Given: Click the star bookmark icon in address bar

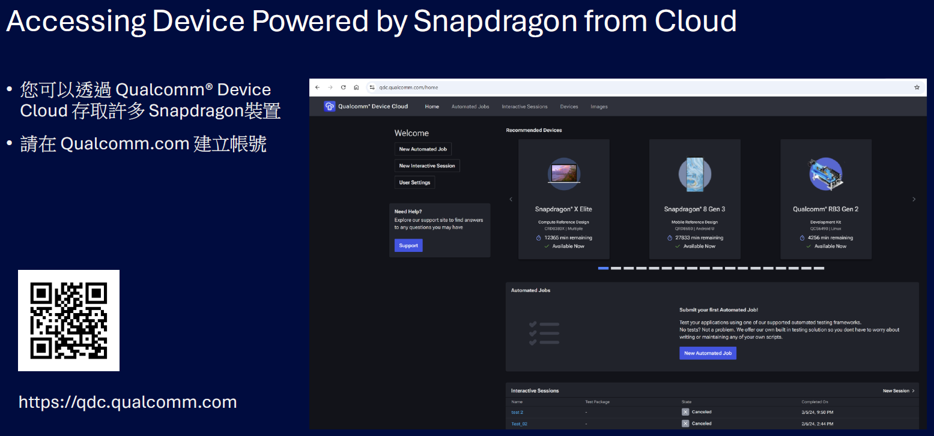Looking at the screenshot, I should tap(917, 87).
